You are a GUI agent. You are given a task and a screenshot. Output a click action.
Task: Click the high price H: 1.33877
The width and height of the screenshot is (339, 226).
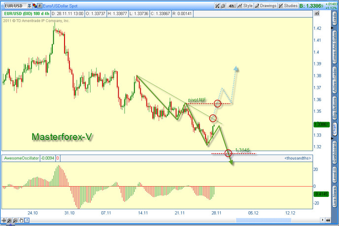click(x=117, y=14)
